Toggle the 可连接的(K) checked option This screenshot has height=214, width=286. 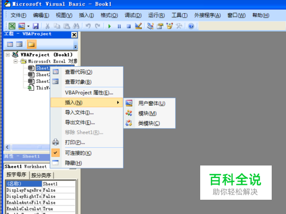(x=87, y=153)
